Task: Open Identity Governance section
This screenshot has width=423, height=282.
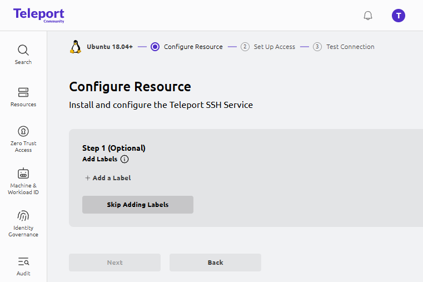Action: (x=23, y=223)
